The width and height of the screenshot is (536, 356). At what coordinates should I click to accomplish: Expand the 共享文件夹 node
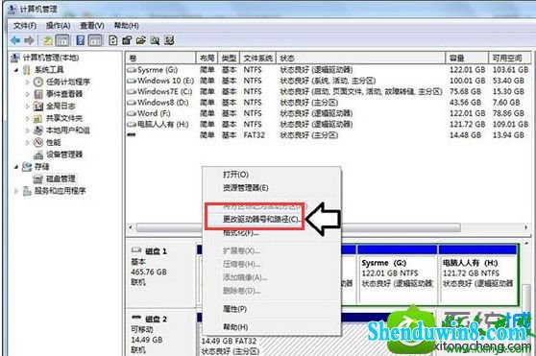28,118
